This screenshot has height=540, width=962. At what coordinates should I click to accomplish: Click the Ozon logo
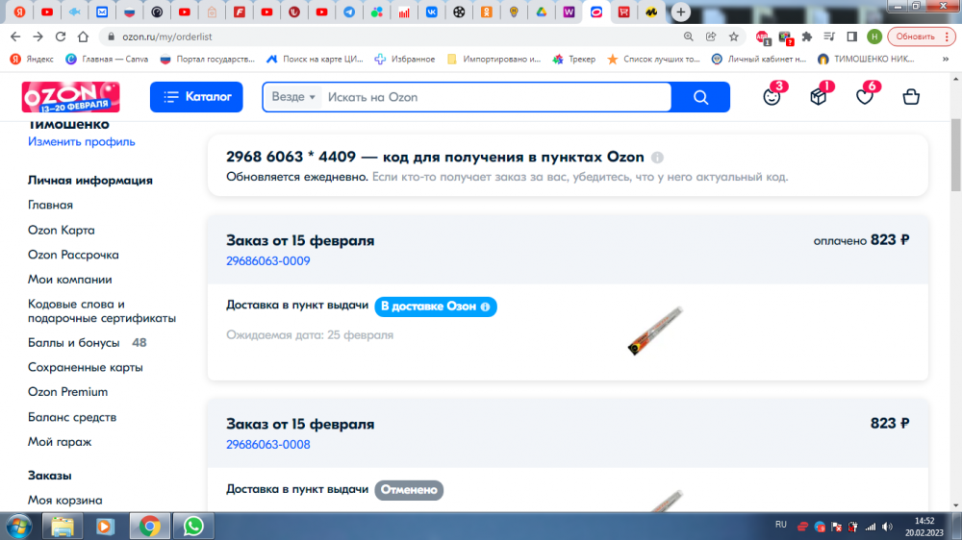[x=70, y=97]
